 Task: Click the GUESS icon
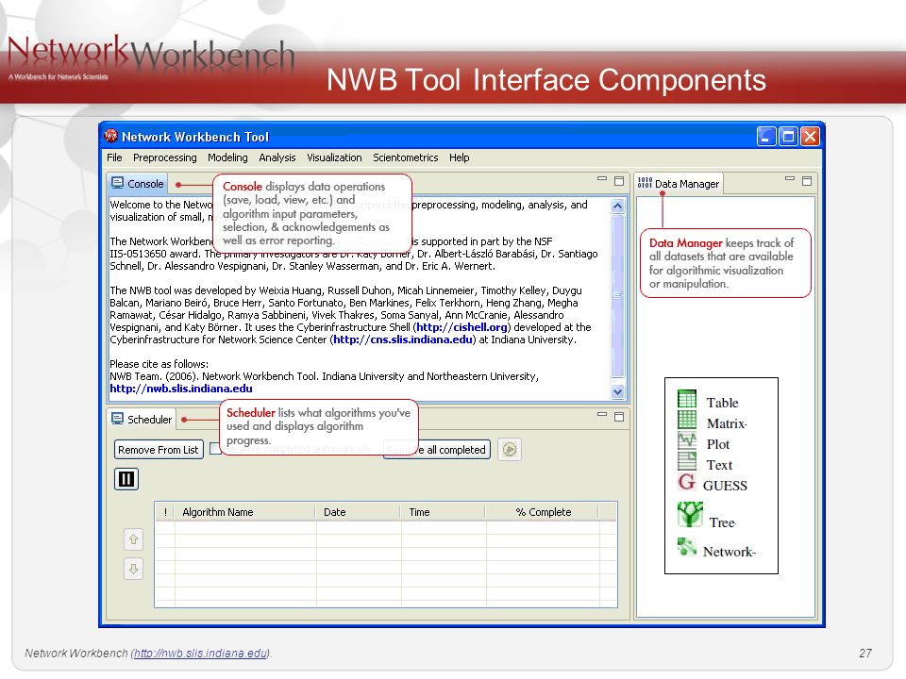click(686, 482)
